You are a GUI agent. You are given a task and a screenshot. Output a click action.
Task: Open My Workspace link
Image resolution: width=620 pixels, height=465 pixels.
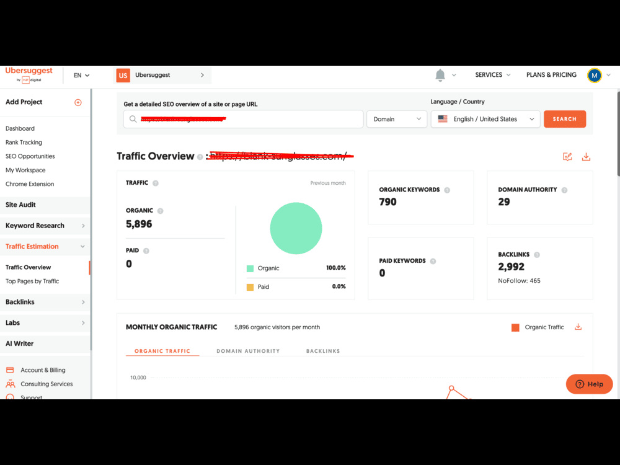(25, 170)
